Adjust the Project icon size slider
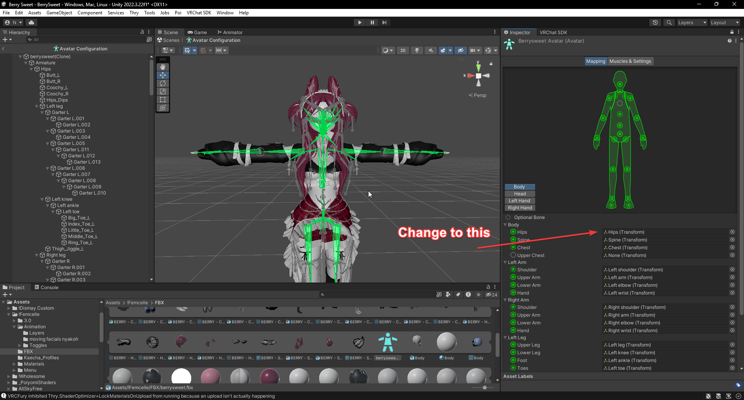The height and width of the screenshot is (400, 744). [x=485, y=387]
